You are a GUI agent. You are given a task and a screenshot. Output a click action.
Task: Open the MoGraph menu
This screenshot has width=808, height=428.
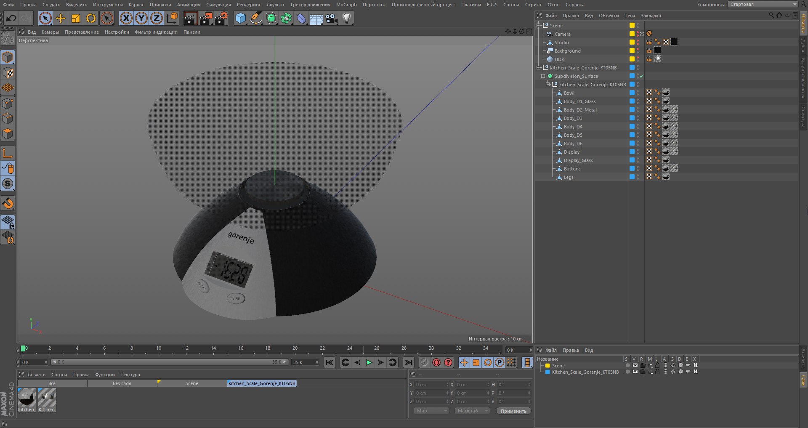346,5
